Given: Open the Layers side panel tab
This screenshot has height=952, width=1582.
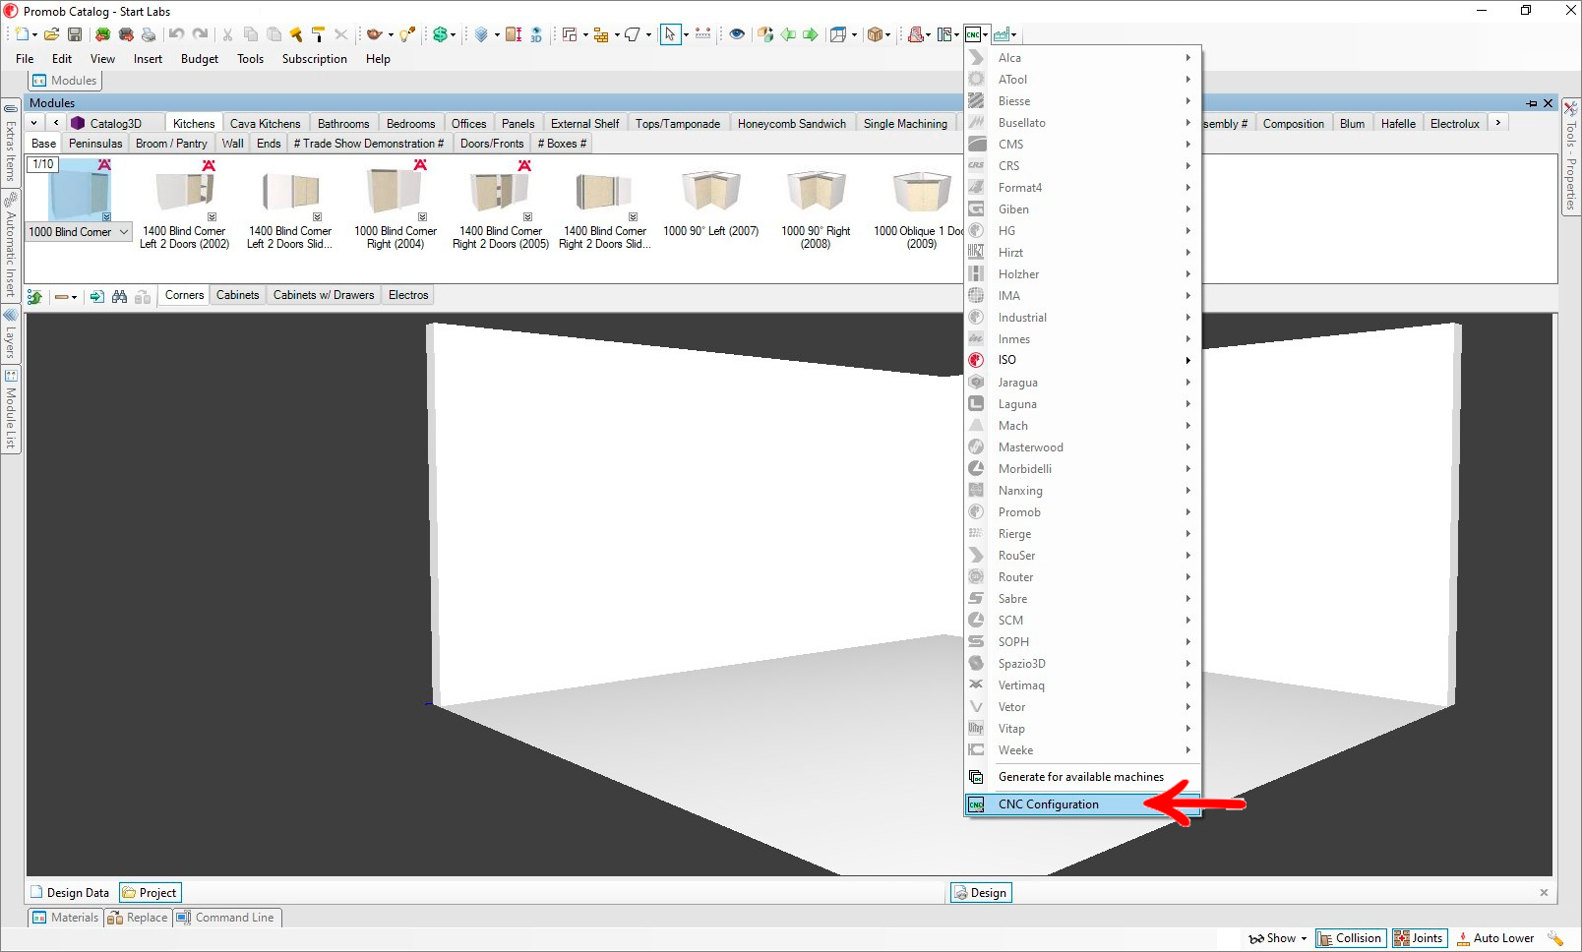Looking at the screenshot, I should pos(10,332).
